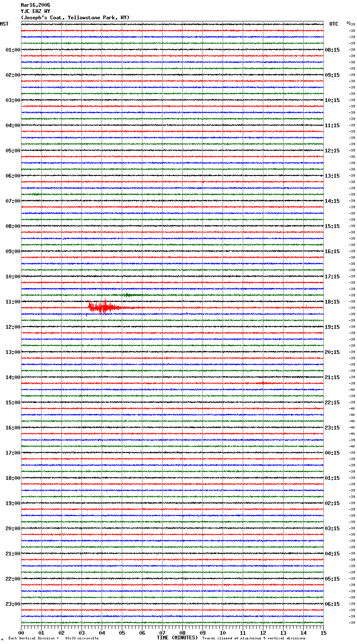The width and height of the screenshot is (357, 644).
Task: Select the 13:00 MST time label
Action: pos(13,352)
